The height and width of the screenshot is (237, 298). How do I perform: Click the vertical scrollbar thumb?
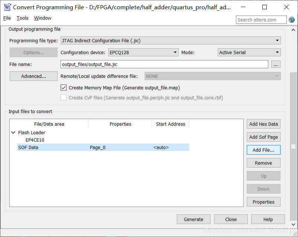(x=293, y=147)
